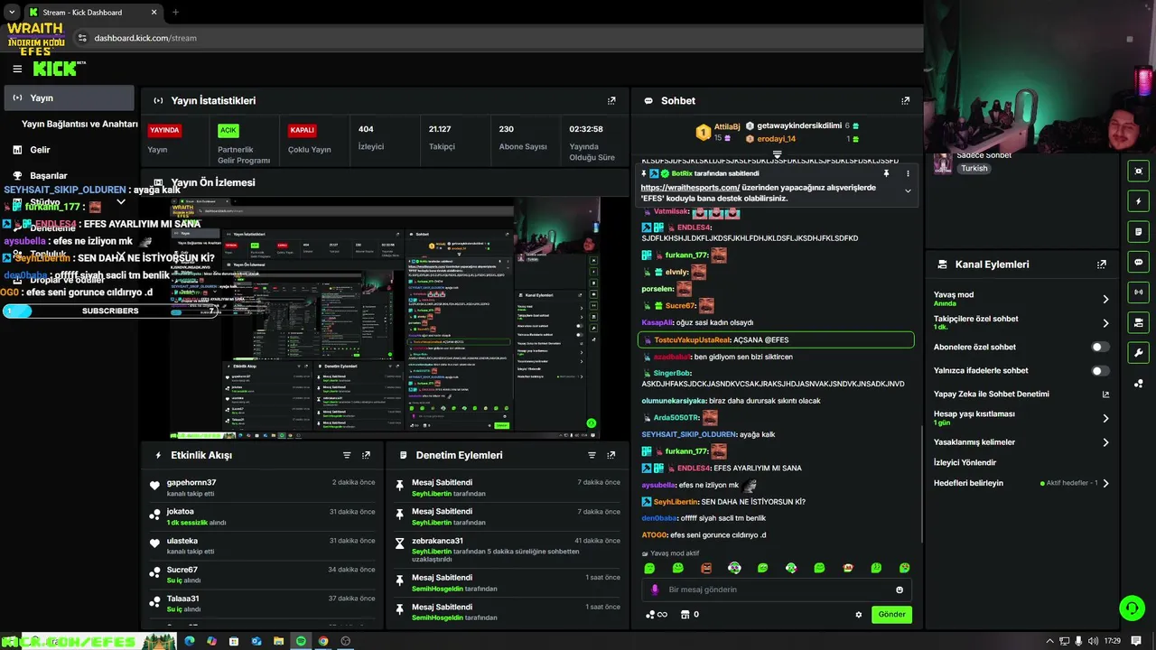Pop out the Kanal Eylemleri panel

[x=1102, y=265]
